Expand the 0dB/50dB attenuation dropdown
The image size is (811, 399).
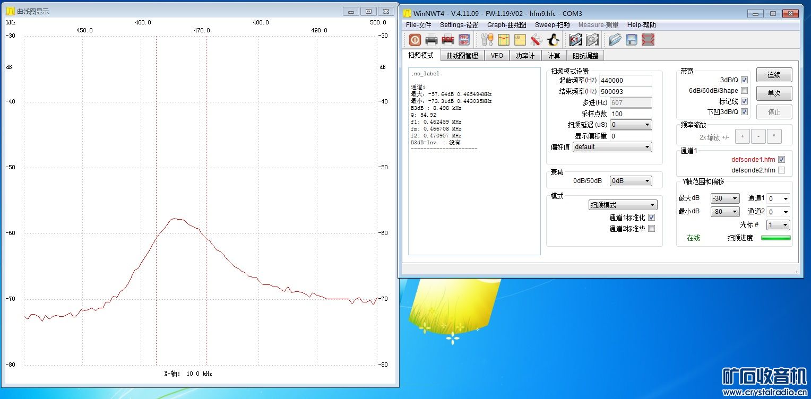click(631, 181)
